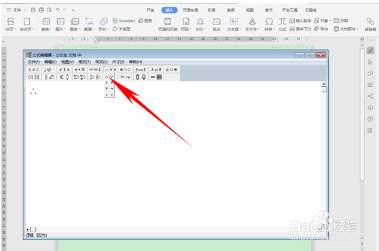Viewport: 379px width, 251px height.
Task: Choose the 'therefore' (∴) symbol in dropdown
Action: click(x=107, y=77)
